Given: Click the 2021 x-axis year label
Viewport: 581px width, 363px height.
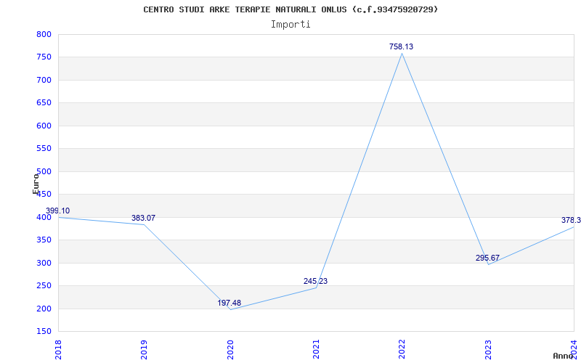Looking at the screenshot, I should click(x=316, y=349).
